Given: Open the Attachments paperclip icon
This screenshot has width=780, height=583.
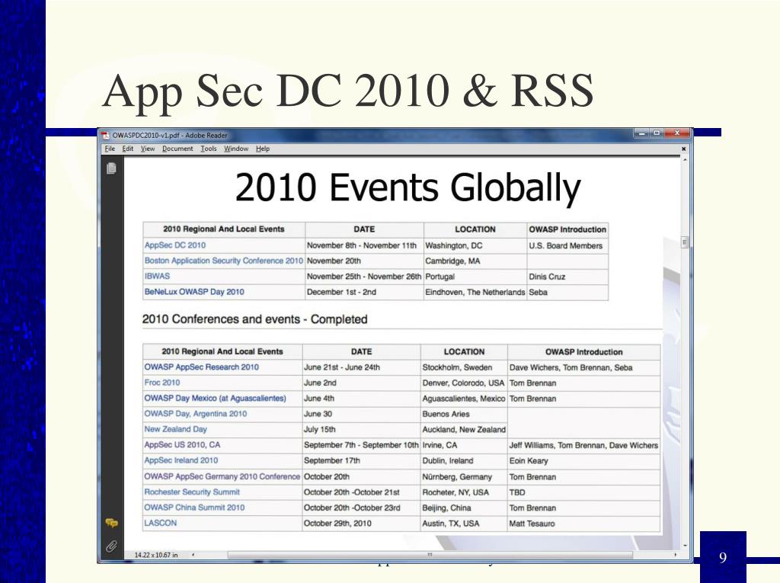Looking at the screenshot, I should click(x=111, y=546).
